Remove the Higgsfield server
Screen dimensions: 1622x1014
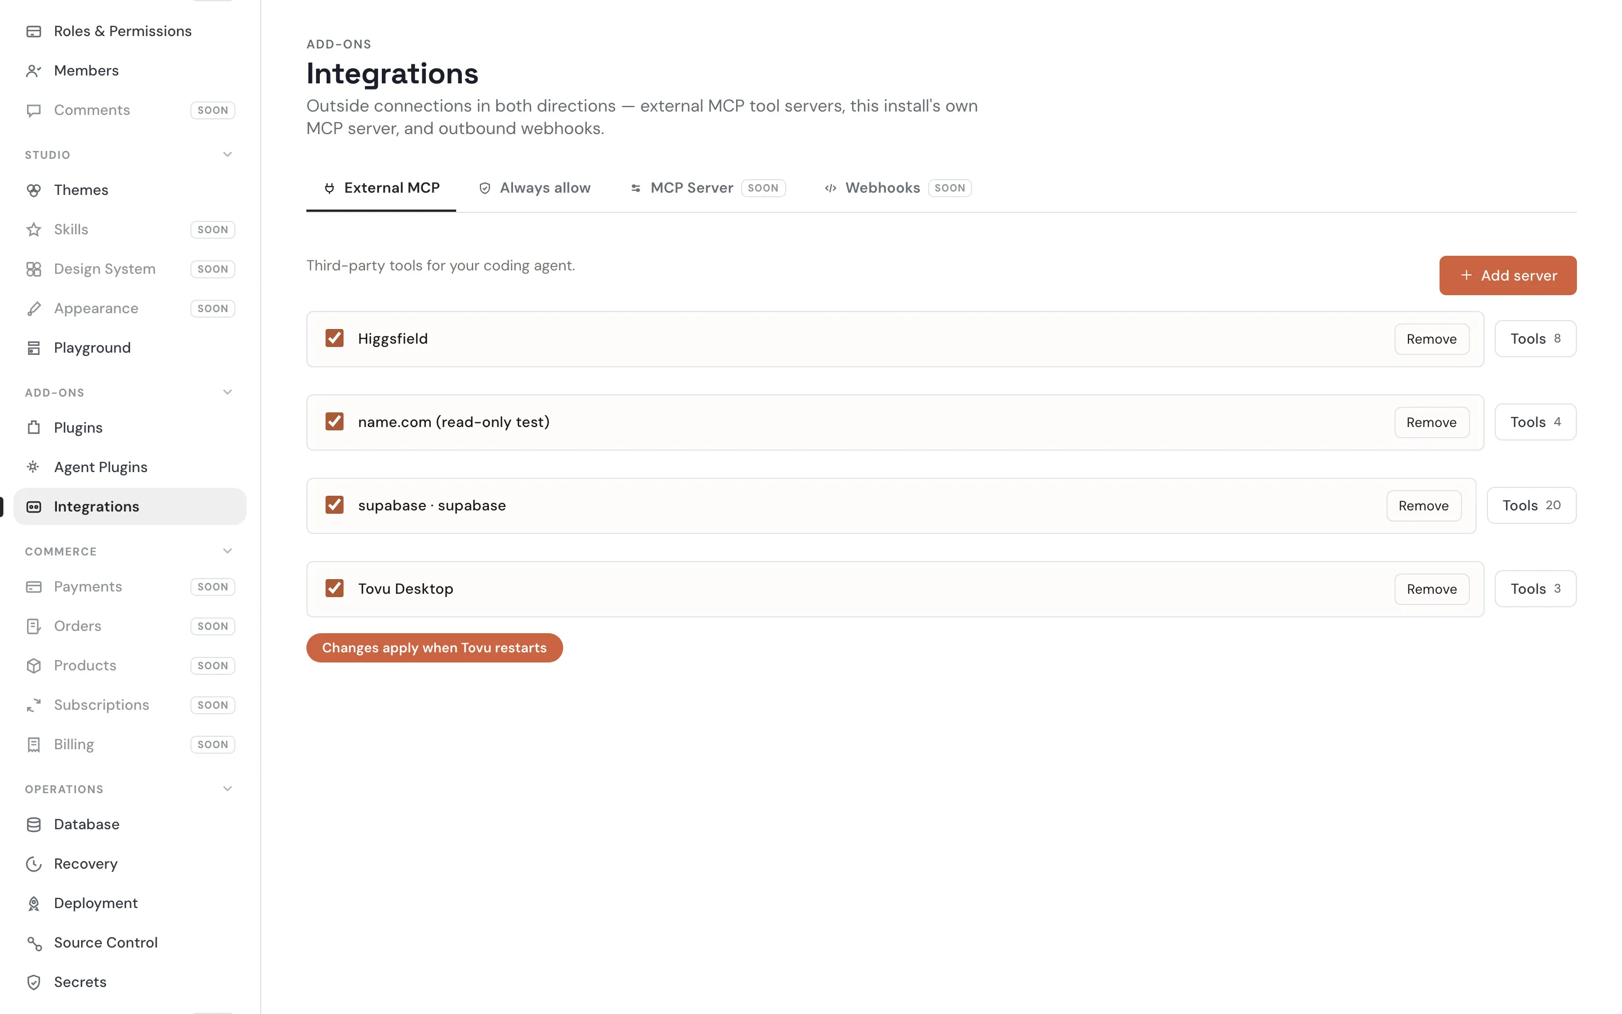(1432, 339)
